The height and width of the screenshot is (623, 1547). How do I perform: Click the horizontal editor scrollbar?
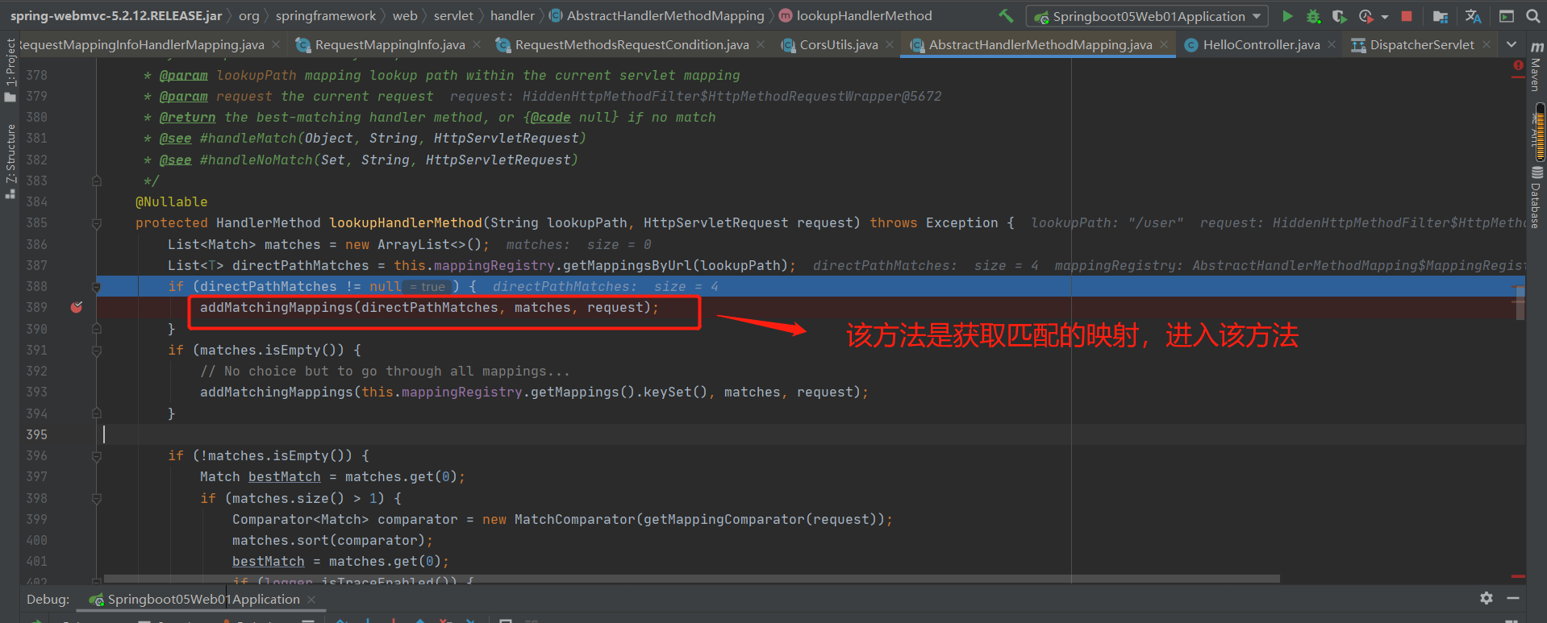click(x=692, y=579)
